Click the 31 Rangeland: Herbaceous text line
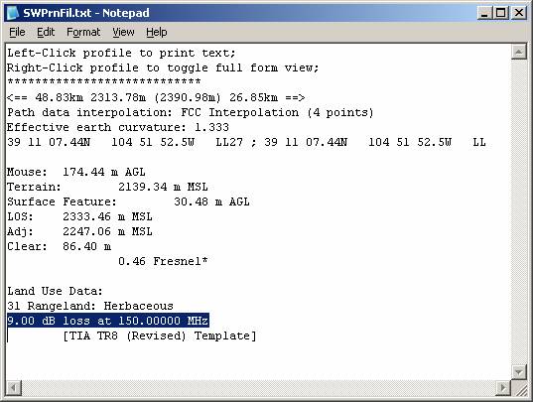The width and height of the screenshot is (533, 402). click(x=90, y=306)
